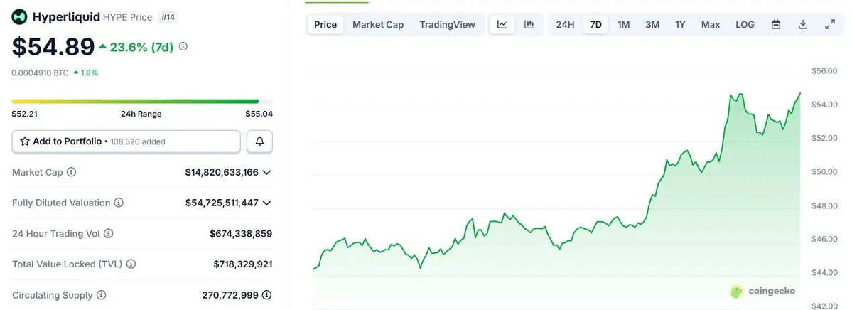Open Total Value Locked info icon
Screen dimensions: 852x310
point(131,264)
